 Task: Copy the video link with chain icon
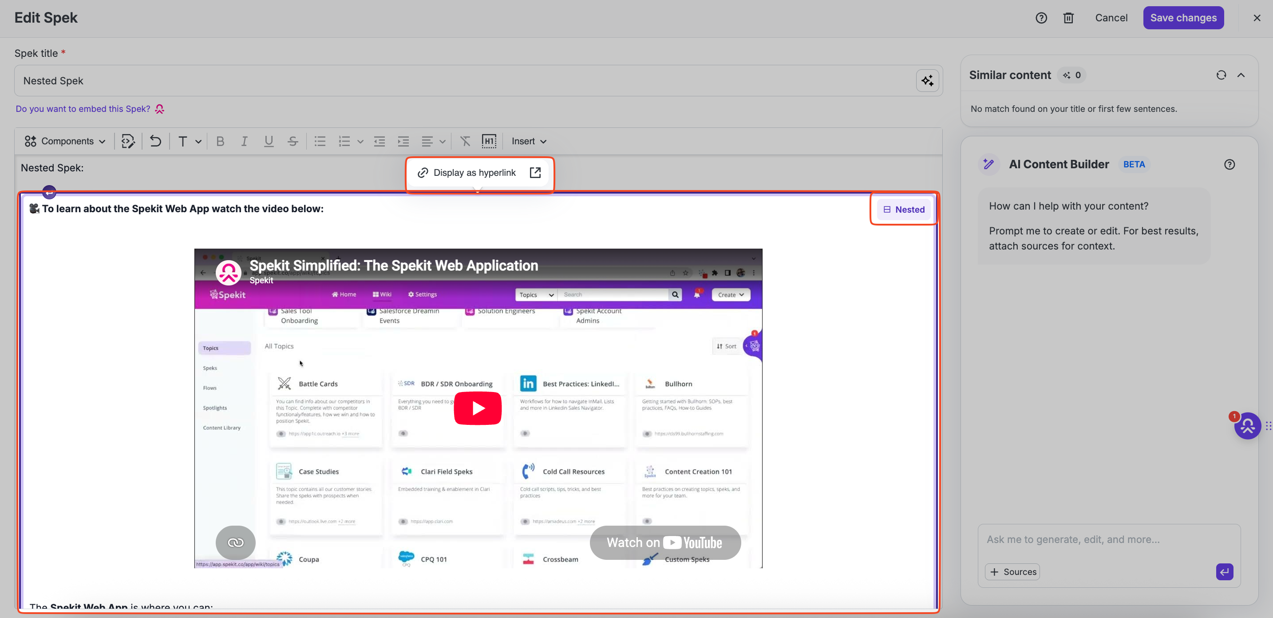point(236,543)
